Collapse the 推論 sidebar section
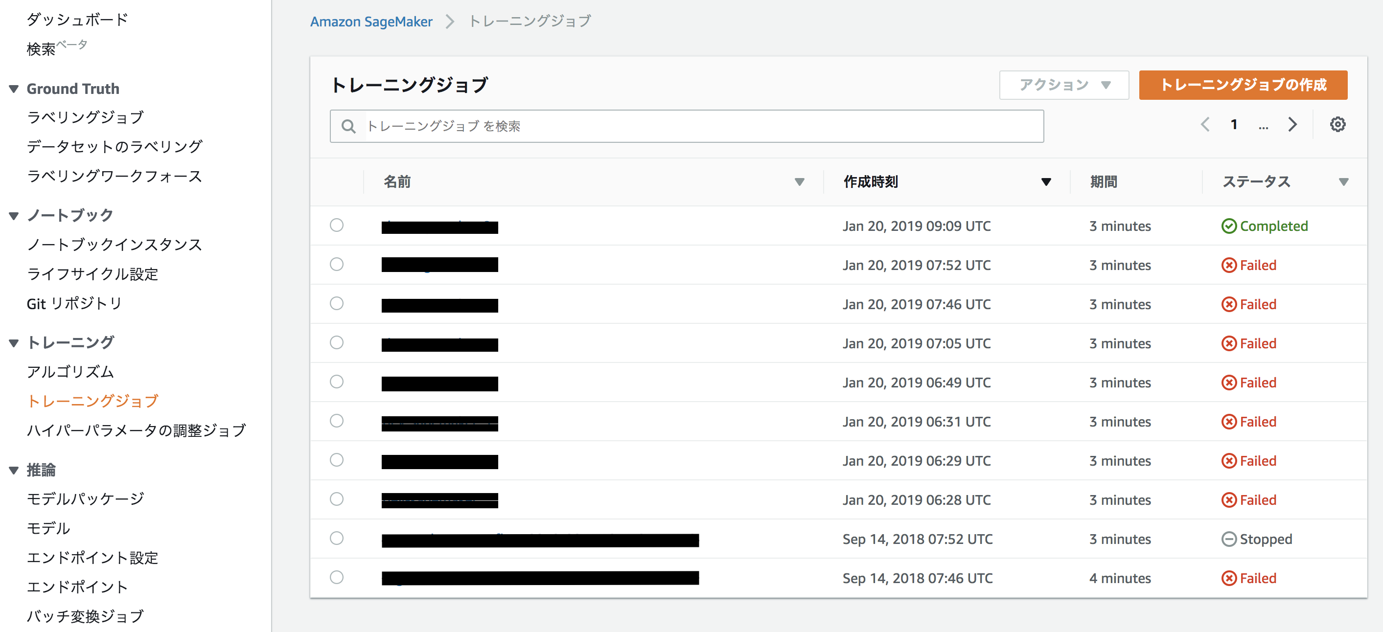Viewport: 1383px width, 632px height. 14,471
